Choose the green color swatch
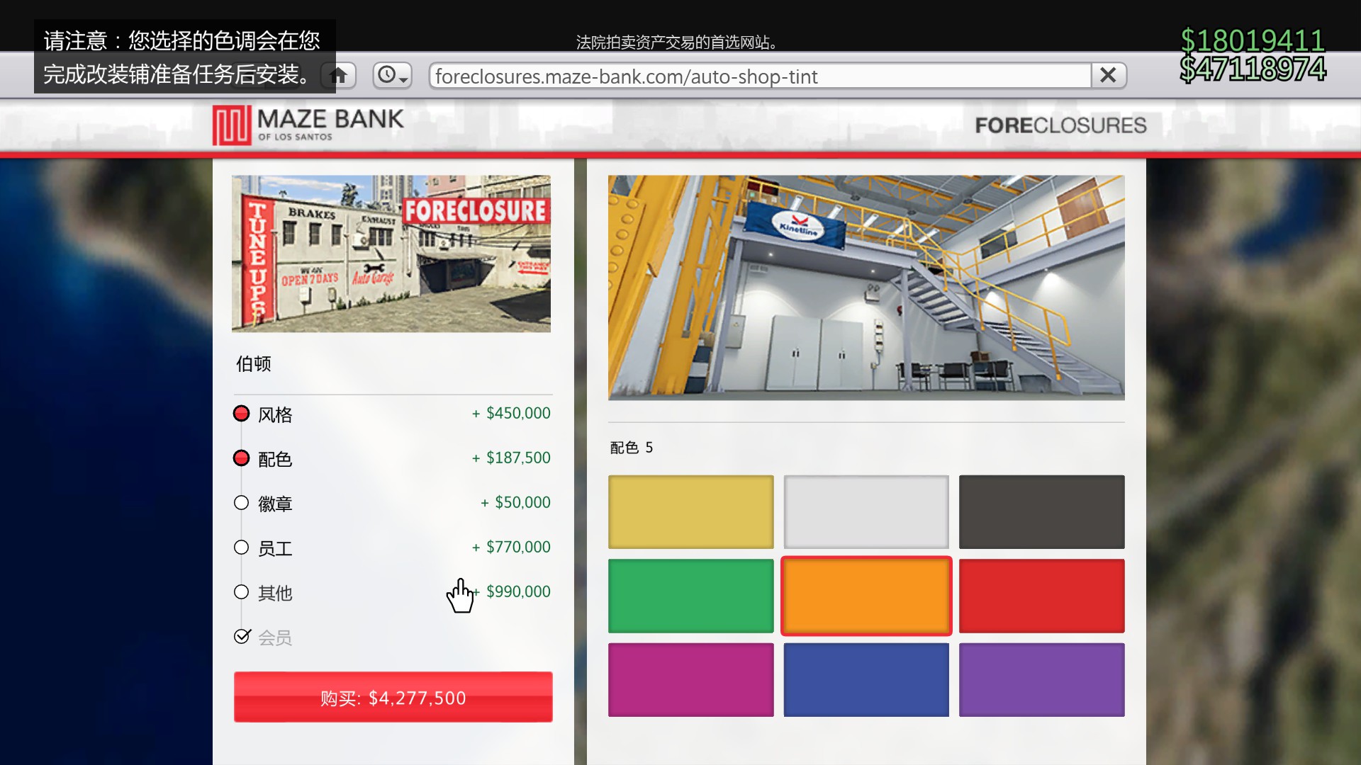The height and width of the screenshot is (765, 1361). [x=690, y=596]
